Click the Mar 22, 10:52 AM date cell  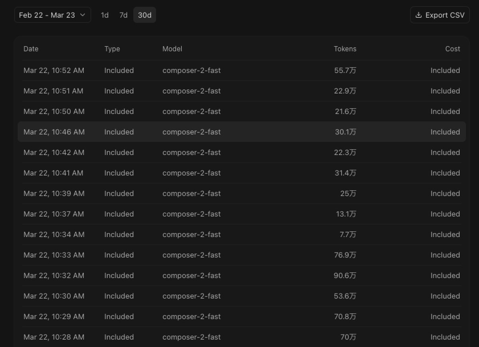point(54,70)
